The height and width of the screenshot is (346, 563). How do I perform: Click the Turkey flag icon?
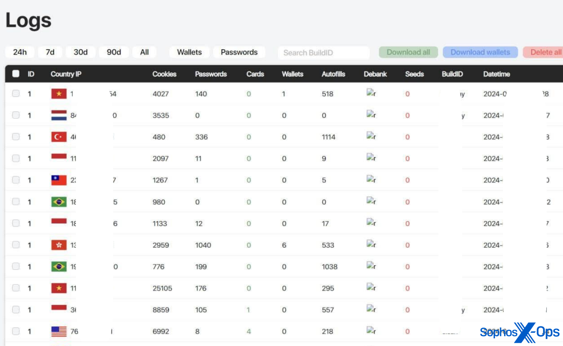[59, 137]
